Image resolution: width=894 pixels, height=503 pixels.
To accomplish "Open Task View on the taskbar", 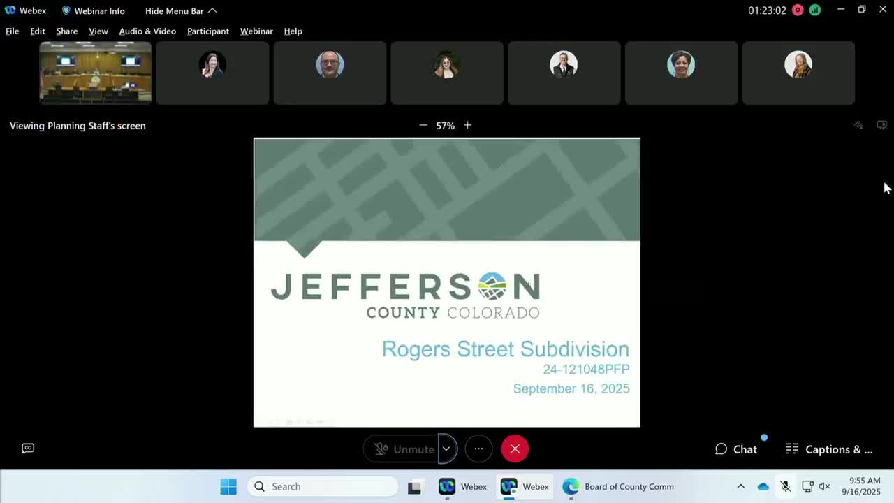I will [414, 486].
